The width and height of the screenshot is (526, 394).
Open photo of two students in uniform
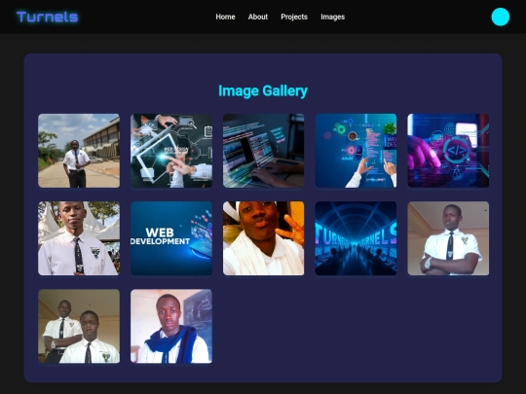coord(79,326)
